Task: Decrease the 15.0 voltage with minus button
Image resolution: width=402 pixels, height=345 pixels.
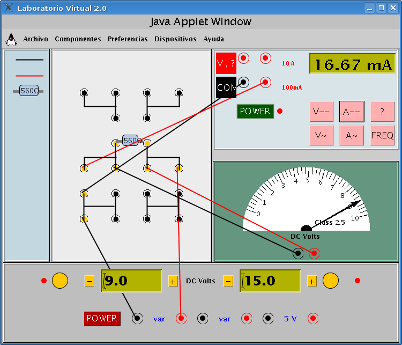Action: [x=228, y=281]
